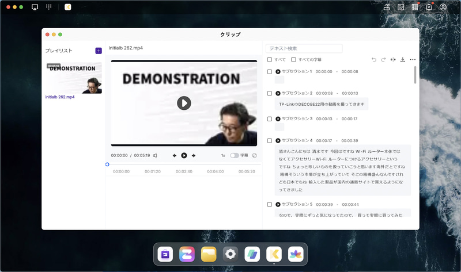Mute audio with the speaker icon
Image resolution: width=461 pixels, height=272 pixels.
pos(155,155)
